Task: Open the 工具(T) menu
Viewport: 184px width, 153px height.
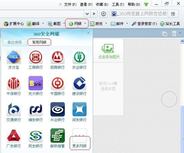Action: point(118,5)
